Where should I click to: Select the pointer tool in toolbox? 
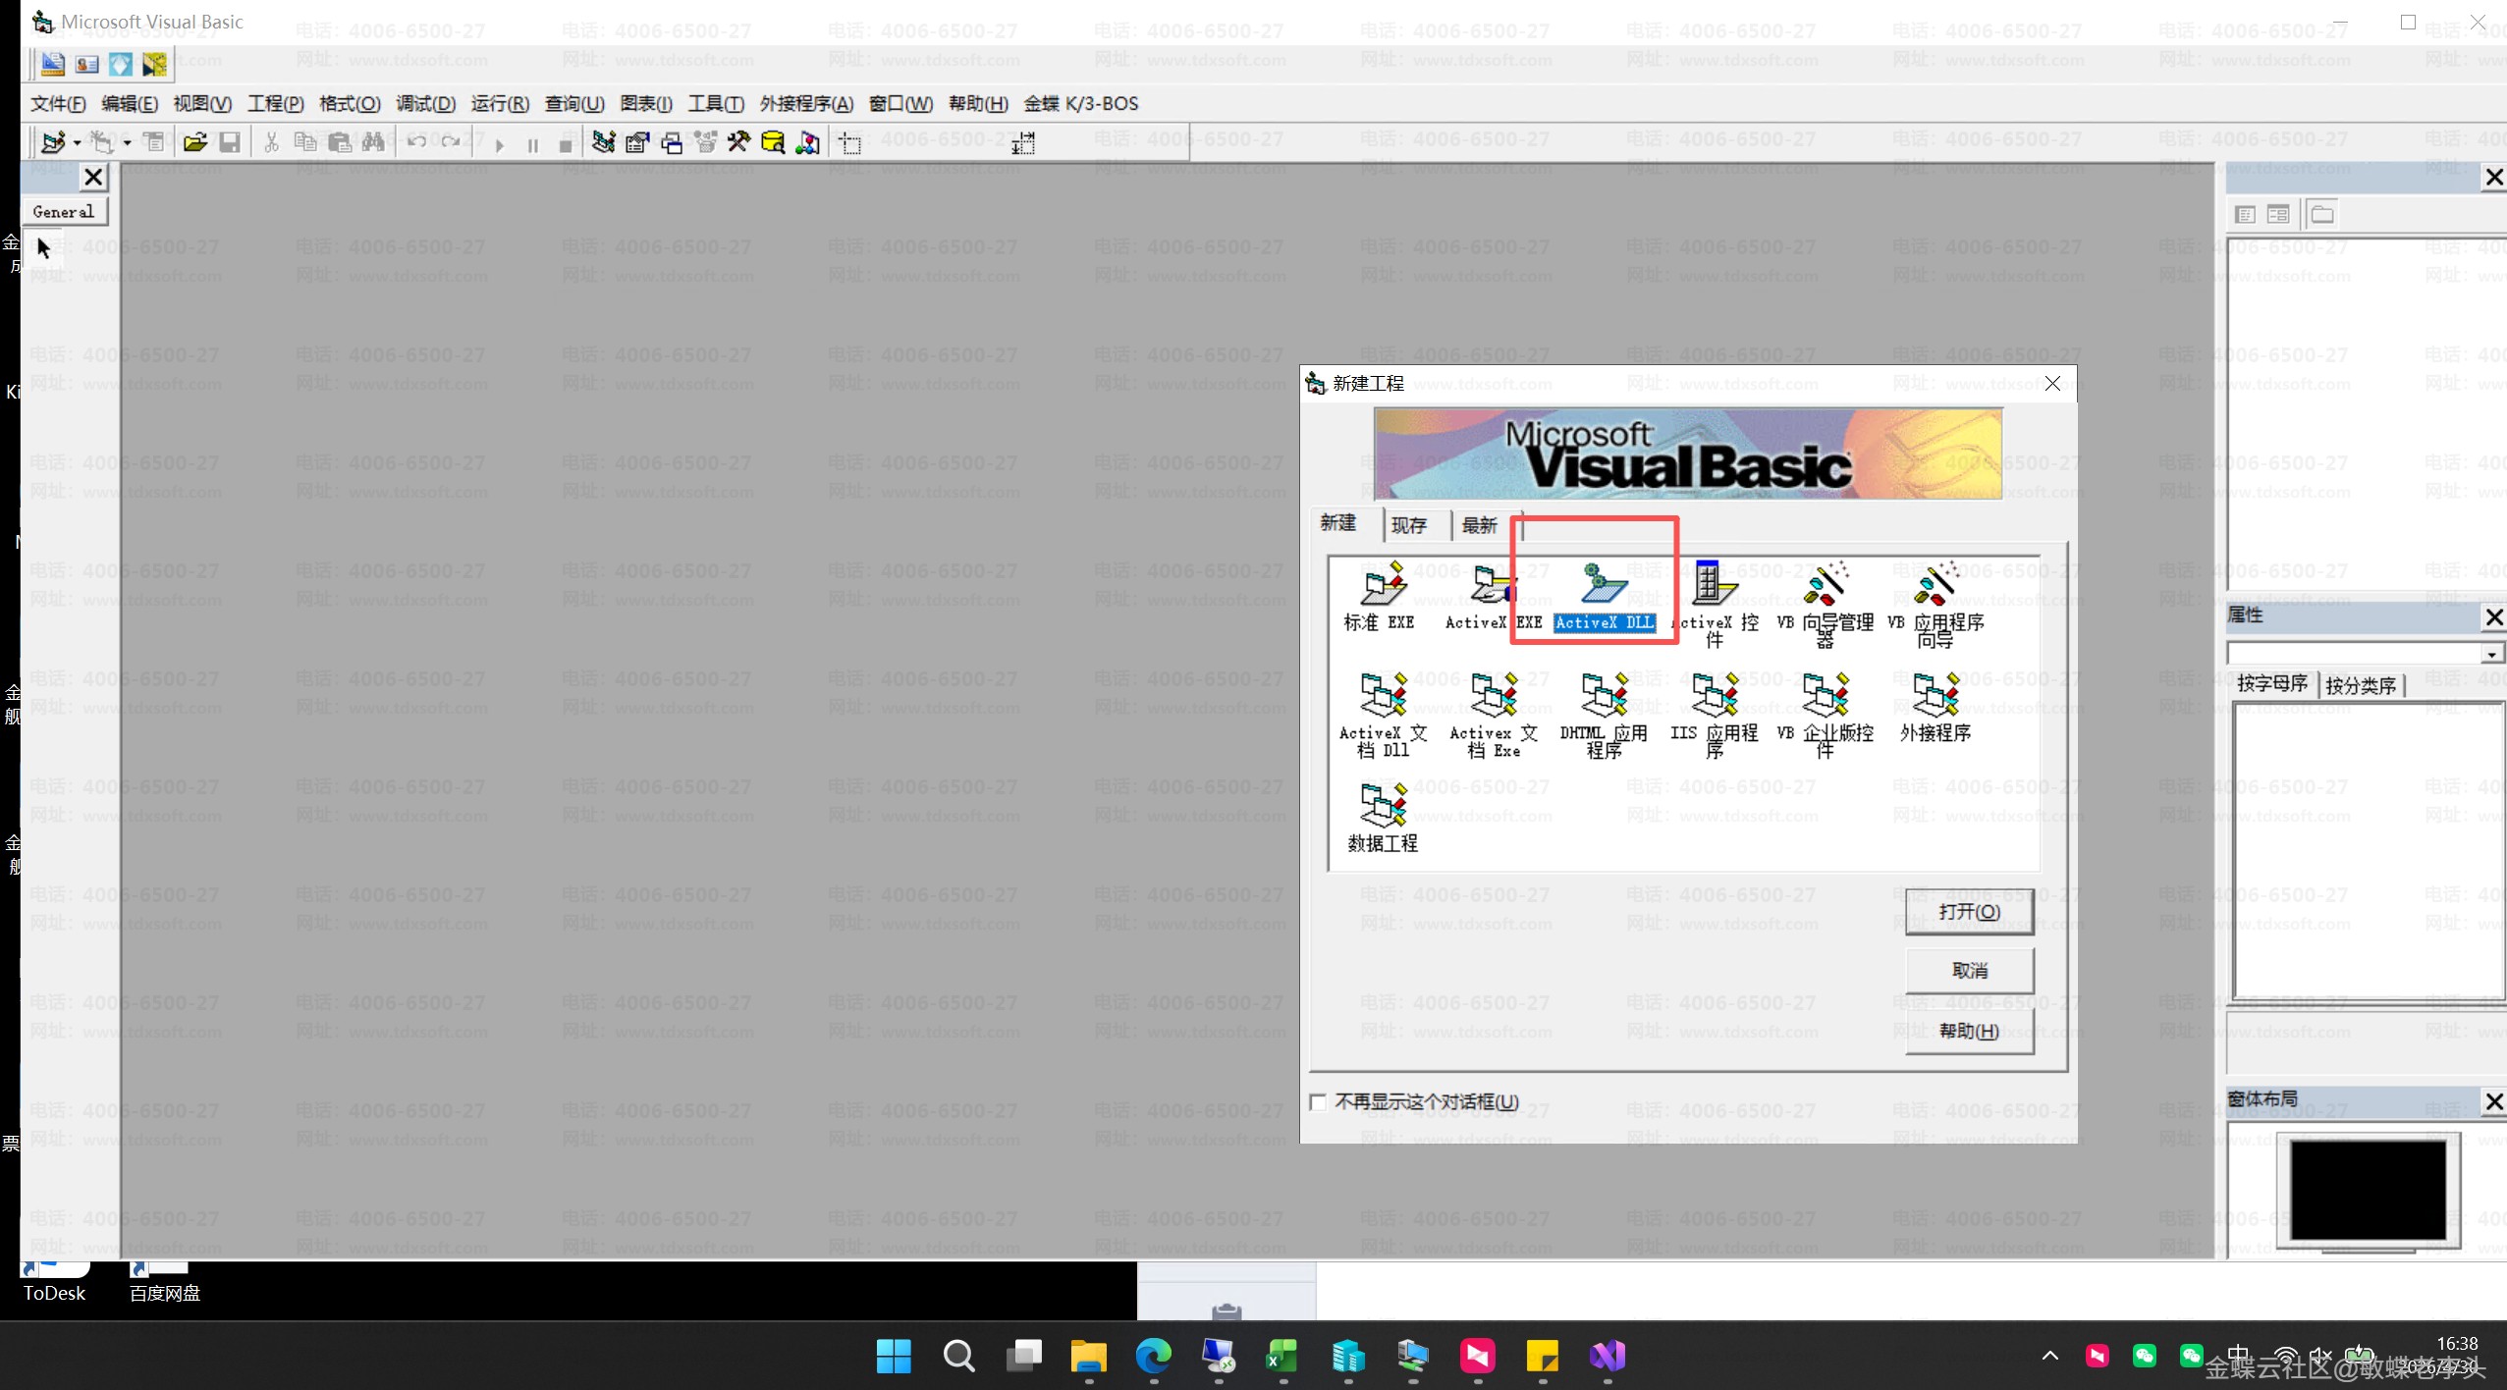pos(43,247)
